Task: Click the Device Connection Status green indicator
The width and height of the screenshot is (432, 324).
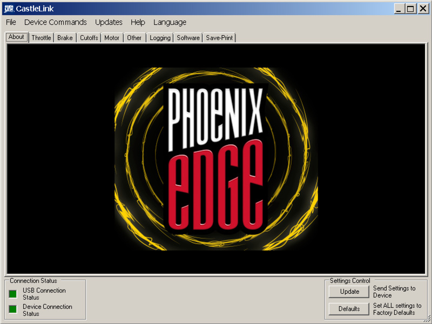Action: [12, 309]
